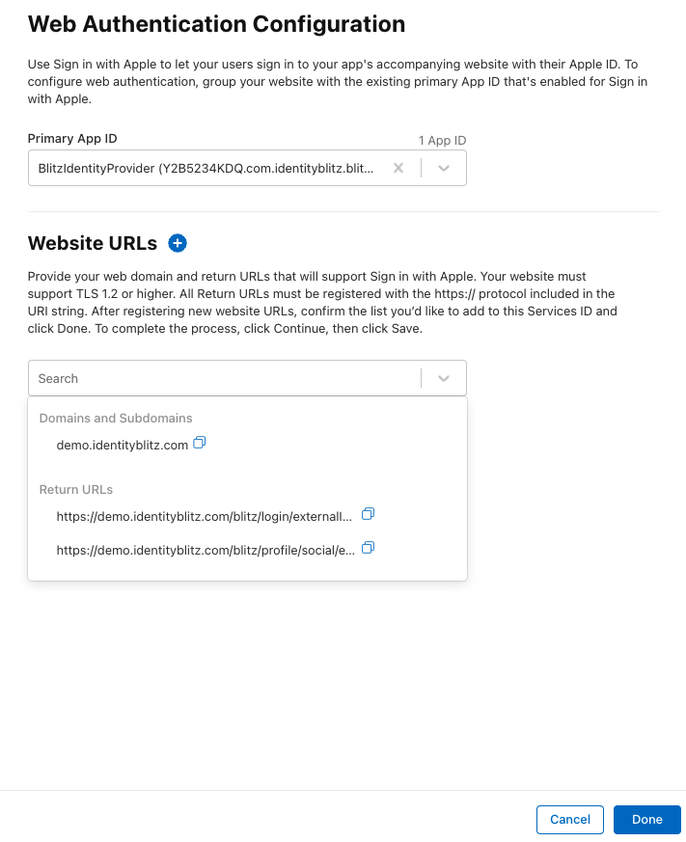
Task: Add a new website URL with plus icon
Action: [178, 243]
